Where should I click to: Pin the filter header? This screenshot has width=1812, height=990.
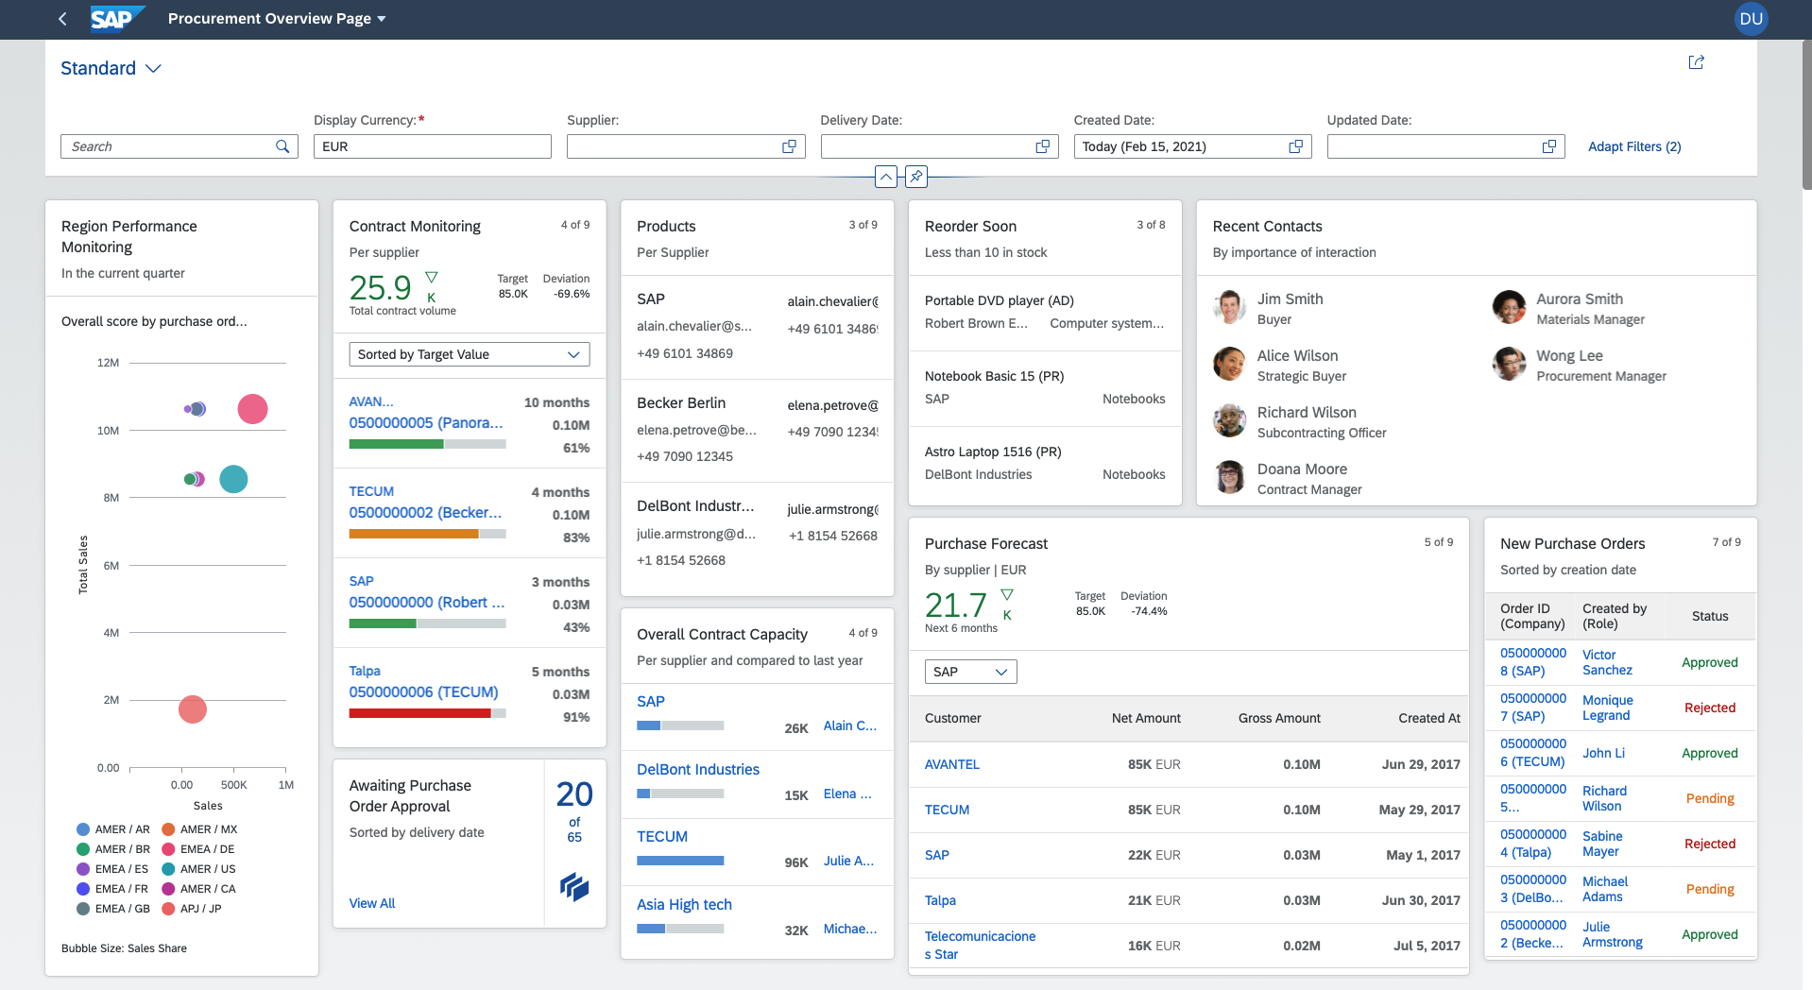tap(916, 177)
